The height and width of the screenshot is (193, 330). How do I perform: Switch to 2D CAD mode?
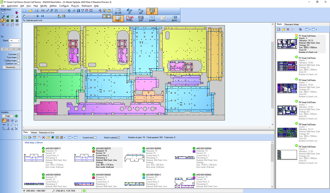coord(118,11)
